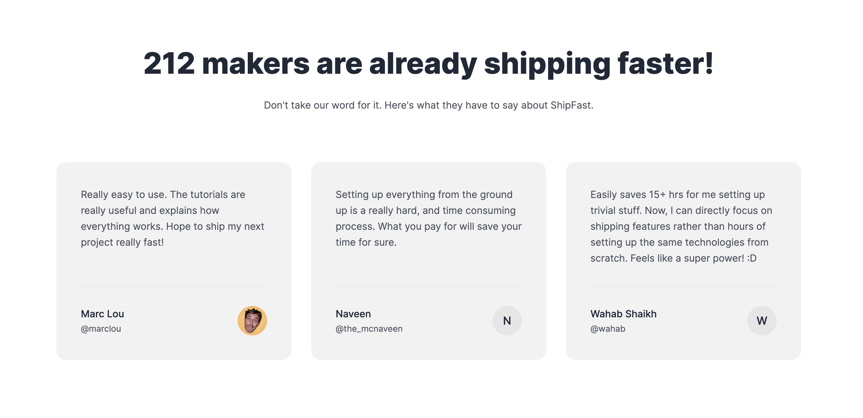Click the divider line in Naveen's card
The width and height of the screenshot is (863, 418).
pyautogui.click(x=428, y=286)
